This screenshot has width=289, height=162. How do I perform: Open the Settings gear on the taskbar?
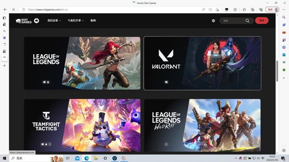[105, 158]
